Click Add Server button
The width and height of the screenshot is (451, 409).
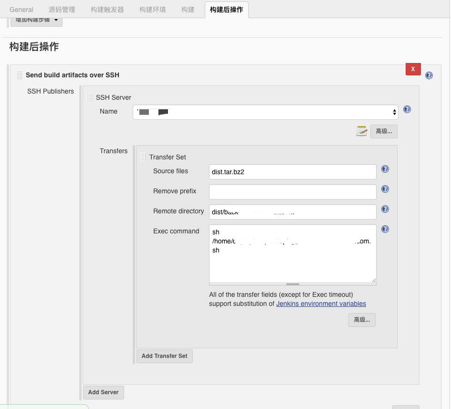pos(103,392)
